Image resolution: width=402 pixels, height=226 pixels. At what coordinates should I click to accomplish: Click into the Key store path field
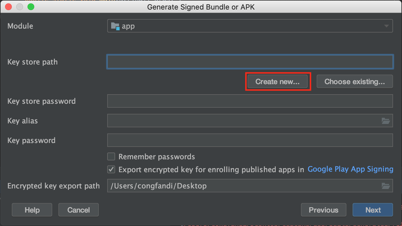250,62
